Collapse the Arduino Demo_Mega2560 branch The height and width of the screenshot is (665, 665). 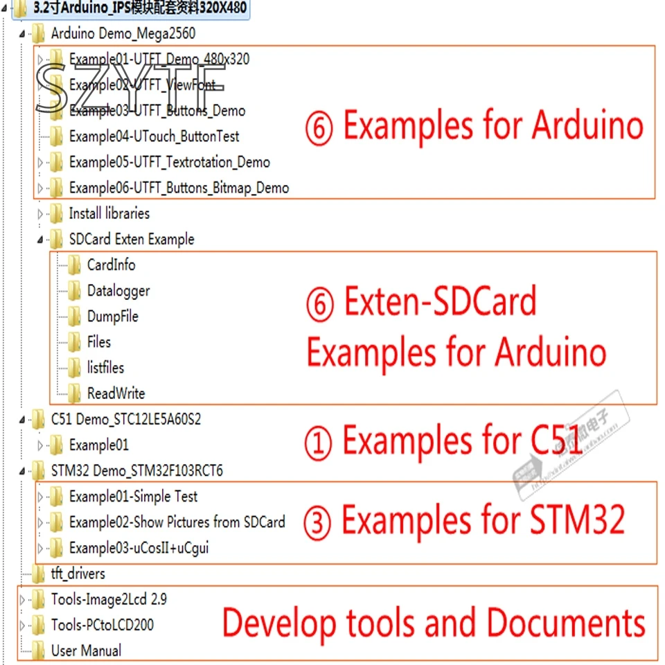tap(22, 34)
